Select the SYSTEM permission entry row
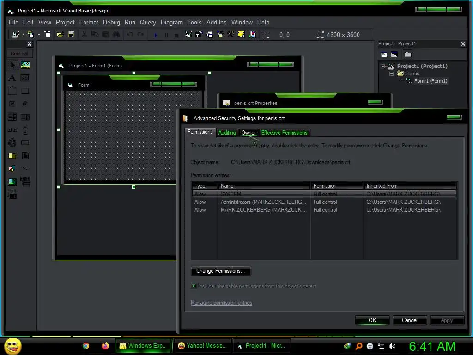The image size is (473, 355). coord(324,194)
